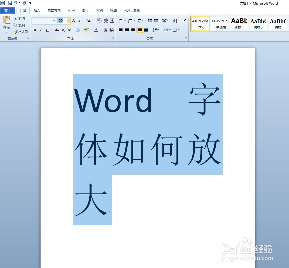Viewport: 289px width, 268px height.
Task: Click the Redo icon in quick access toolbar
Action: (x=24, y=3)
